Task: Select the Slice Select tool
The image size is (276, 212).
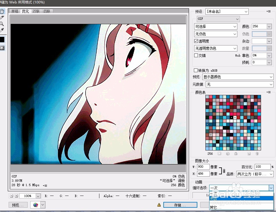Action: pyautogui.click(x=2, y=17)
